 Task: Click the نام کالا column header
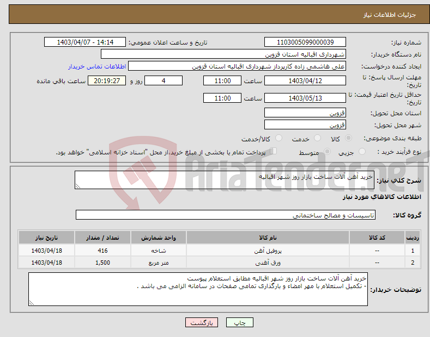pyautogui.click(x=268, y=238)
